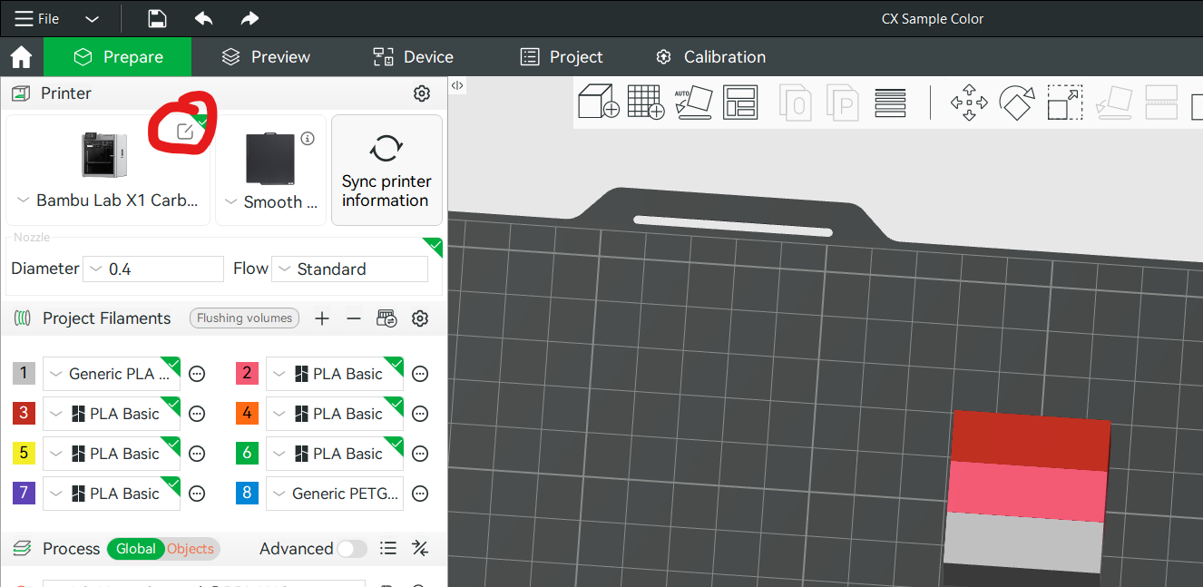The width and height of the screenshot is (1203, 587).
Task: Open the Flow Standard dropdown
Action: coord(349,269)
